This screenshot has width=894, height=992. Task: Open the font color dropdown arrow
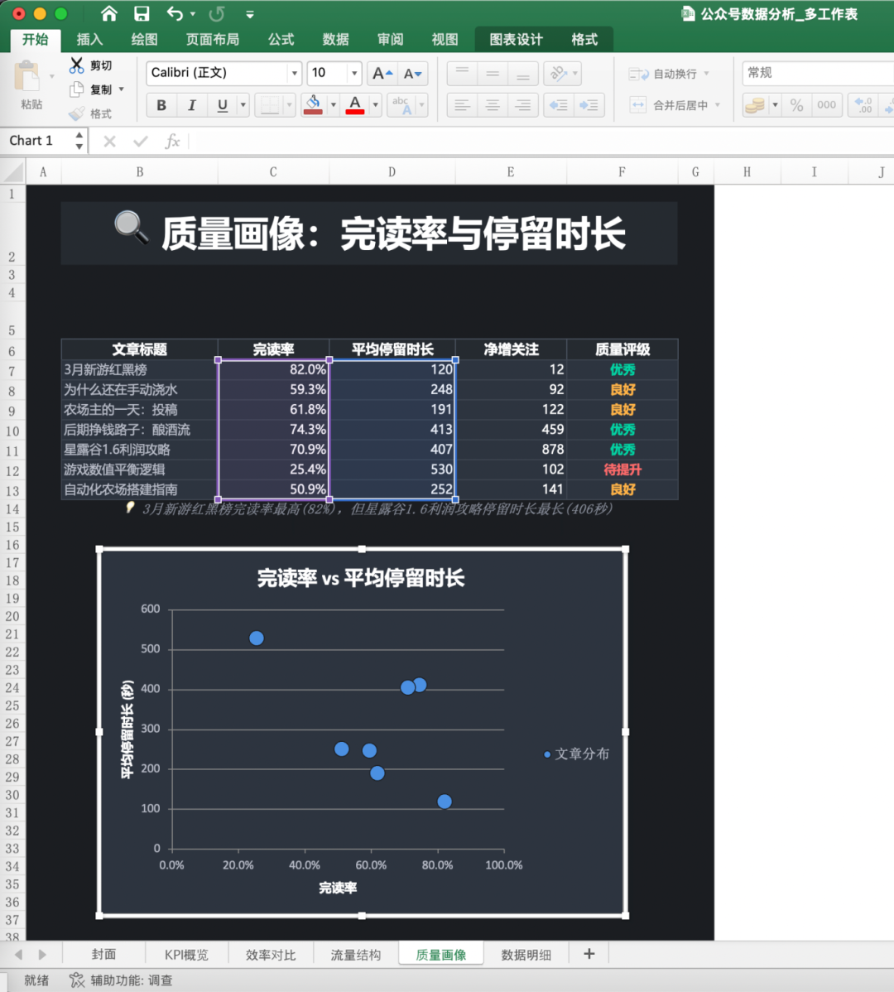[376, 105]
